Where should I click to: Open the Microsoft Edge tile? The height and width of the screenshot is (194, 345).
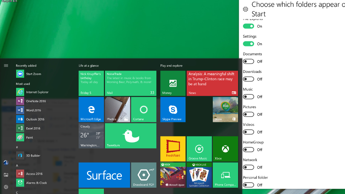(x=91, y=110)
